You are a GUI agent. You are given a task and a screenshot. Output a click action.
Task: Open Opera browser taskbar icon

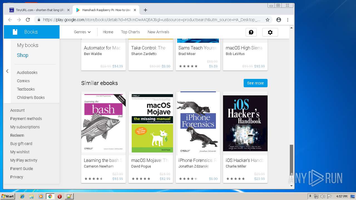tap(60, 196)
